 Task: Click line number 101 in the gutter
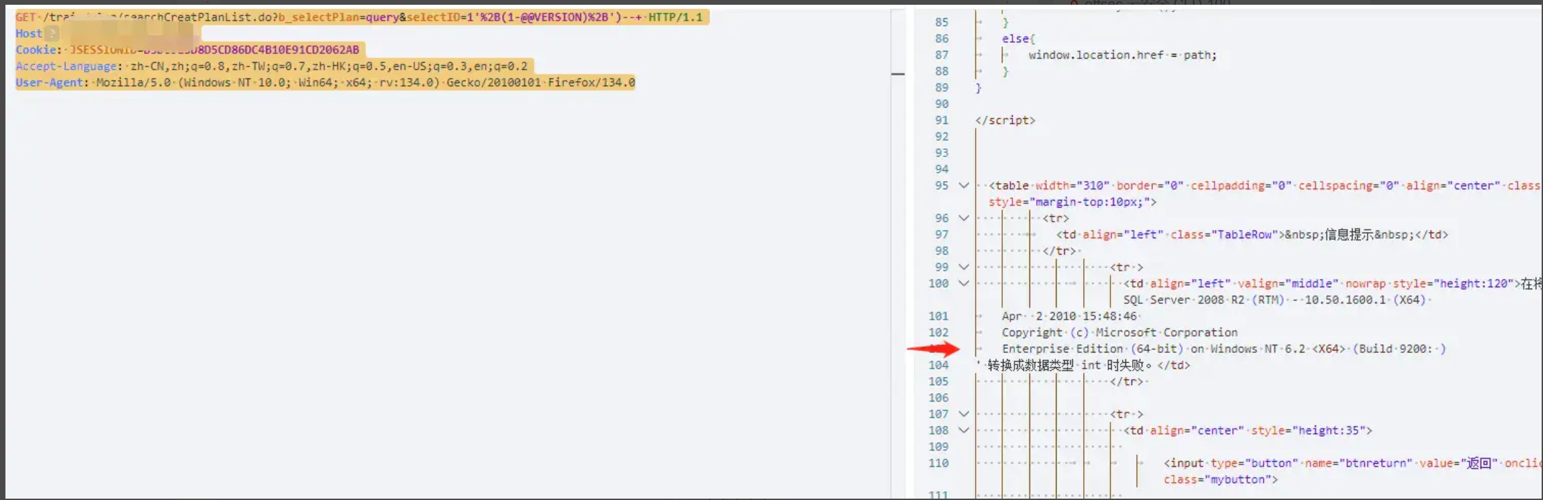click(938, 316)
